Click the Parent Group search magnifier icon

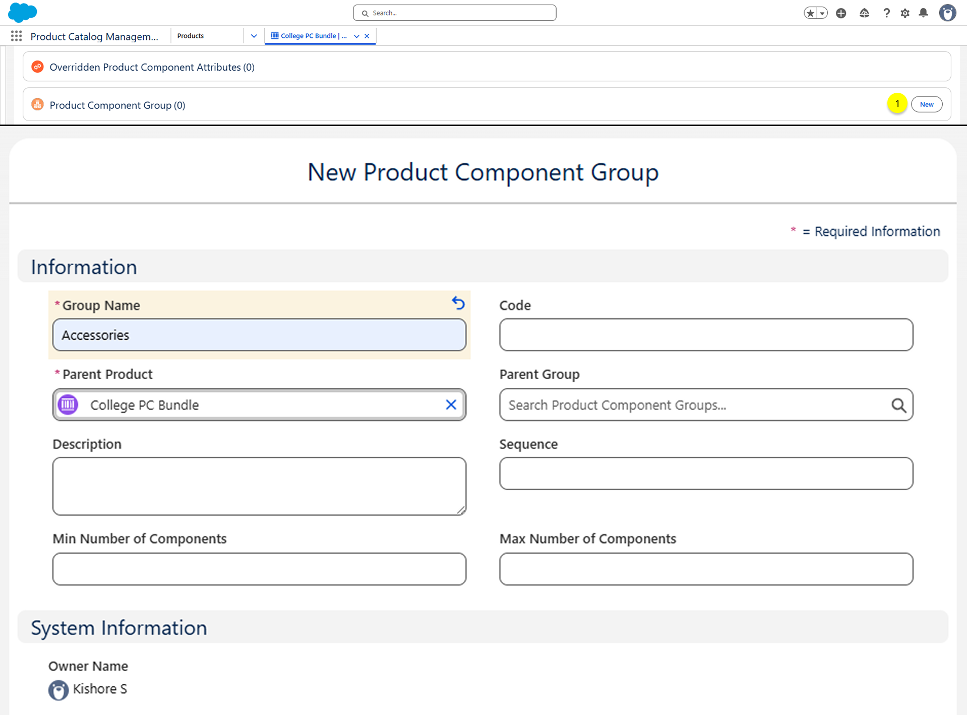tap(898, 405)
